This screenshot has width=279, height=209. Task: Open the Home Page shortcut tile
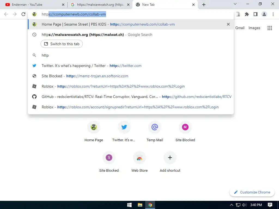pyautogui.click(x=94, y=131)
